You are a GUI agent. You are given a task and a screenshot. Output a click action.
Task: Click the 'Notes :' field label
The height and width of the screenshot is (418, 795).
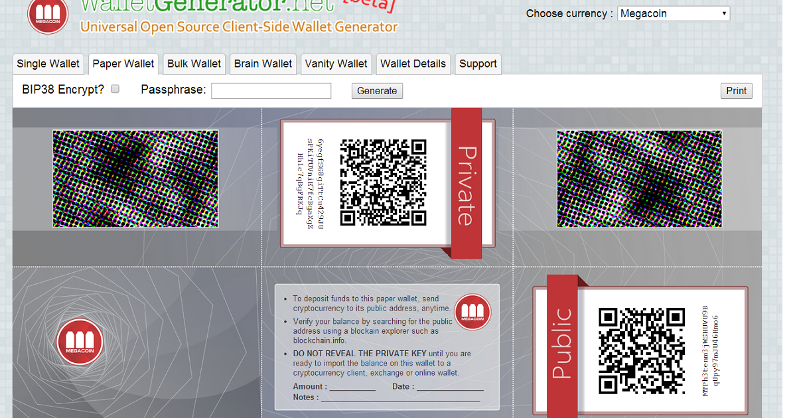[x=306, y=397]
